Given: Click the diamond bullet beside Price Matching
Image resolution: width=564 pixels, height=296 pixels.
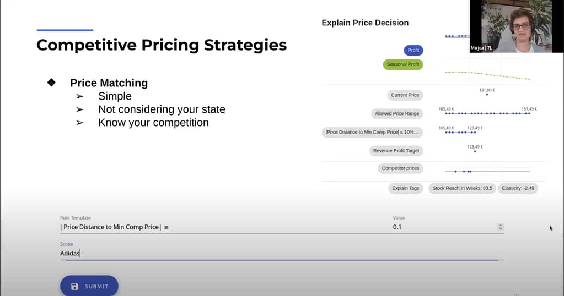Looking at the screenshot, I should (51, 83).
